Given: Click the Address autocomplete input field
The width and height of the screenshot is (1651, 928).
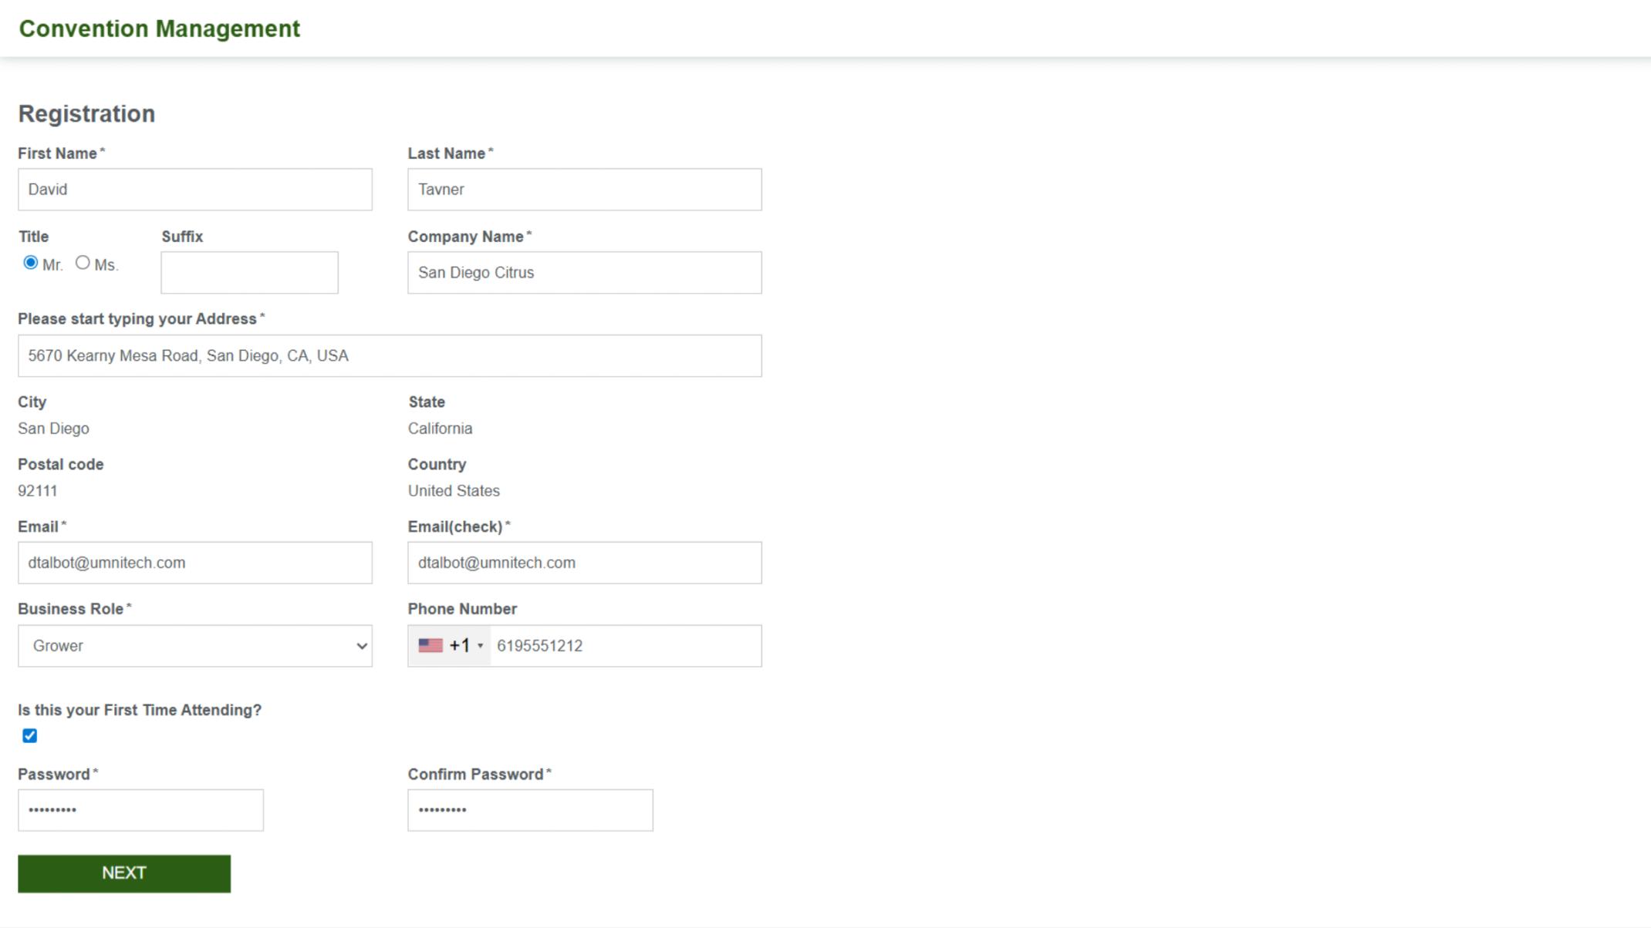Looking at the screenshot, I should 390,355.
